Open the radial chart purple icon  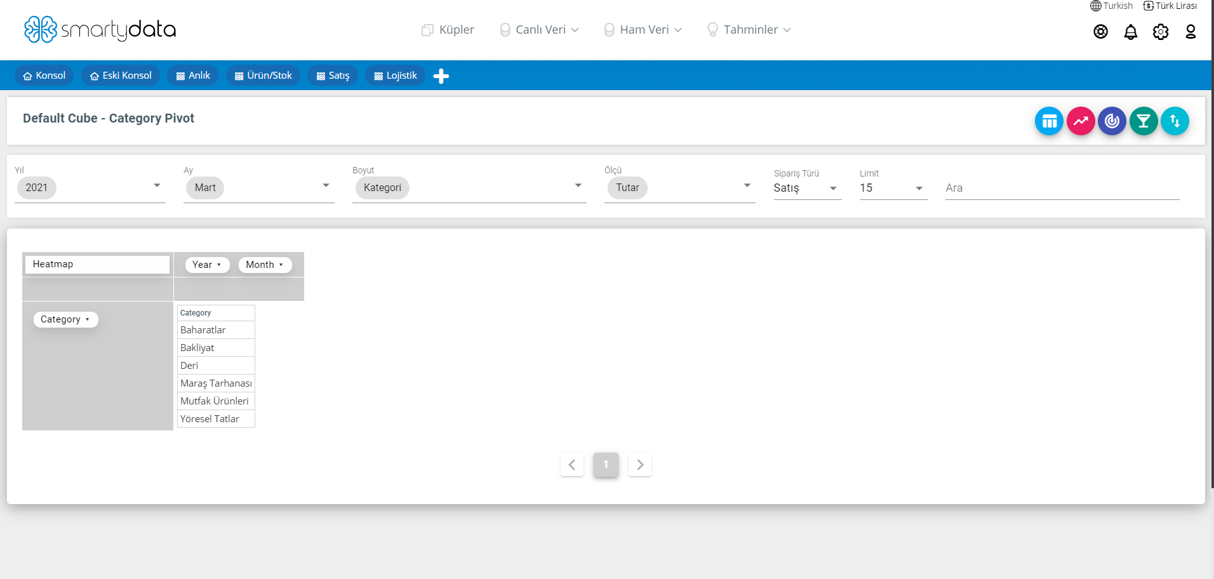tap(1112, 121)
